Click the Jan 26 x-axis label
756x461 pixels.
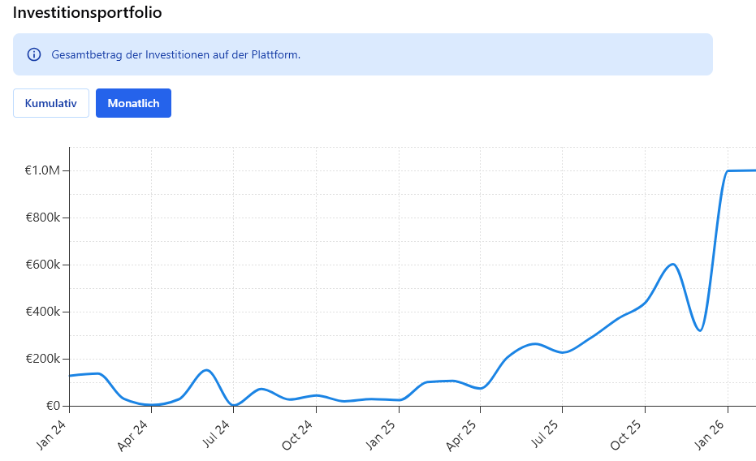(711, 433)
